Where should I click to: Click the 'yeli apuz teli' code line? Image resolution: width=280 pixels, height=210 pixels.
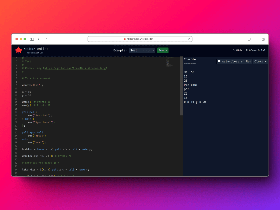point(32,132)
